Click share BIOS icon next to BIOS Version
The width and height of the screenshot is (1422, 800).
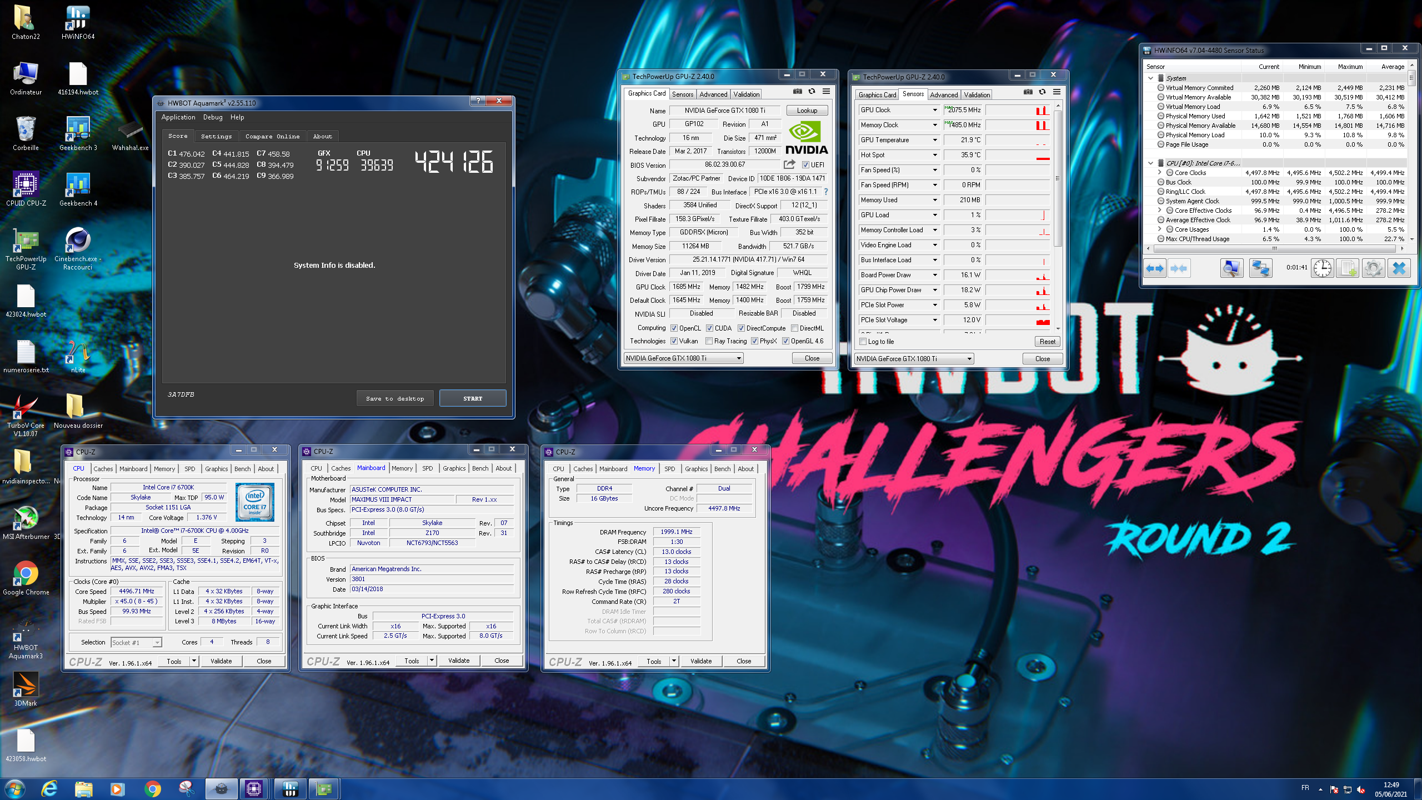789,164
